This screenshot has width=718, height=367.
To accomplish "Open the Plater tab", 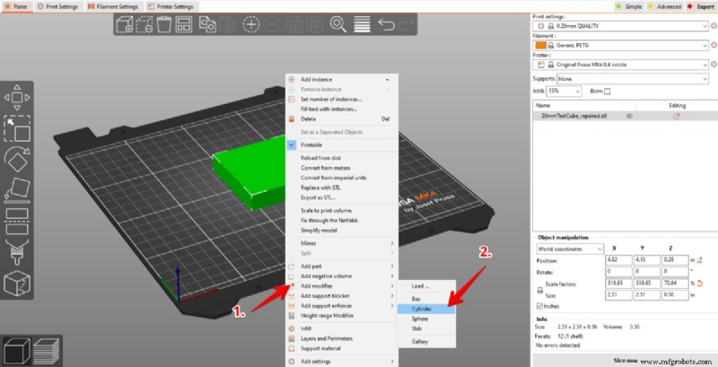I will (16, 6).
